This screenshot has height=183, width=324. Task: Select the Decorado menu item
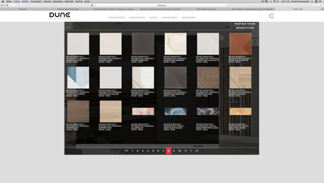pyautogui.click(x=189, y=17)
